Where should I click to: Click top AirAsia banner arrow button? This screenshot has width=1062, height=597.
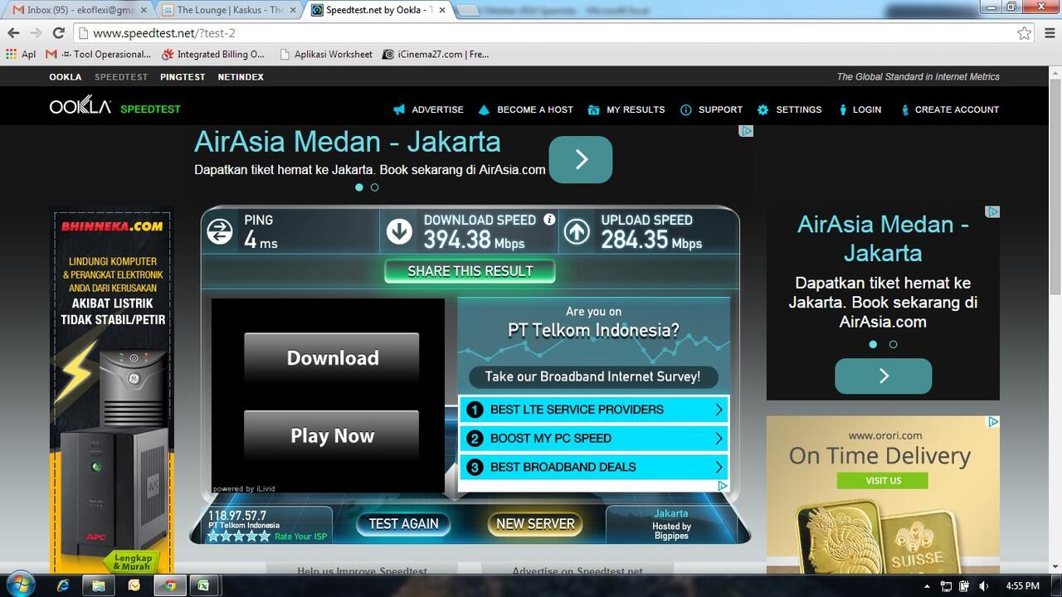click(581, 159)
